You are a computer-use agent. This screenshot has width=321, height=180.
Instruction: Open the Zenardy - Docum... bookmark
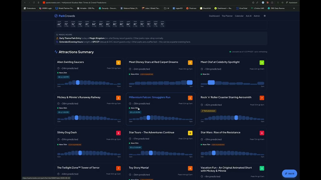click(108, 8)
